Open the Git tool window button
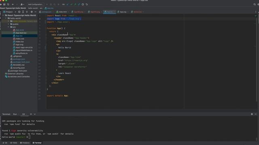The width and height of the screenshot is (259, 145). [5, 143]
